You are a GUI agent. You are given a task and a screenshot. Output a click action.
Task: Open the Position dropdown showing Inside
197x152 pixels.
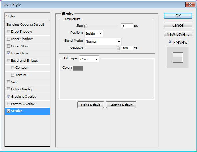click(94, 33)
